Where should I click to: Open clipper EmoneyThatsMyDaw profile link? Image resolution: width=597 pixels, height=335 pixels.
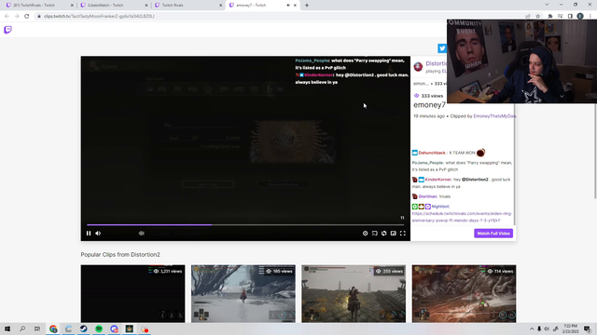(x=494, y=116)
